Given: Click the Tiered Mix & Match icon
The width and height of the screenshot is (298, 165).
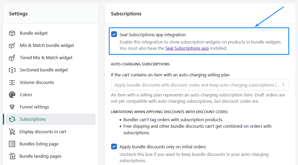Looking at the screenshot, I should (x=12, y=58).
